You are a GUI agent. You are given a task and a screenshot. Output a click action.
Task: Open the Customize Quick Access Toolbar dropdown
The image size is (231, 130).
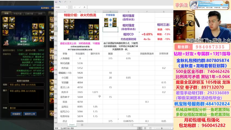[70, 2]
